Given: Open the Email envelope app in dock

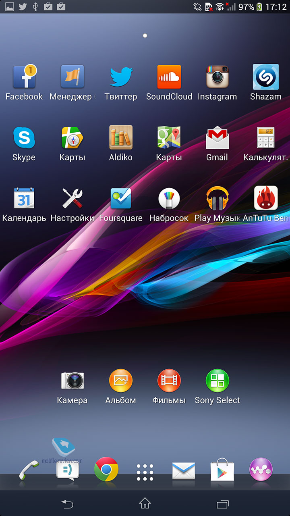Looking at the screenshot, I should 184,471.
